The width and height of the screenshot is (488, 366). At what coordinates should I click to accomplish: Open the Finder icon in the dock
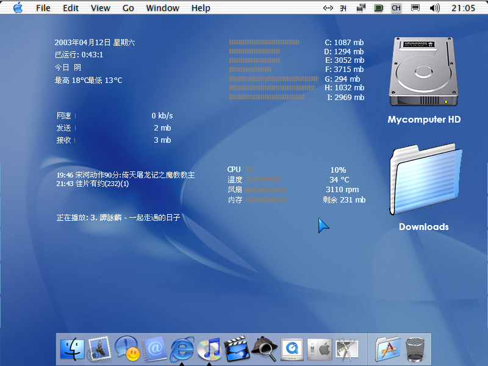click(x=72, y=349)
